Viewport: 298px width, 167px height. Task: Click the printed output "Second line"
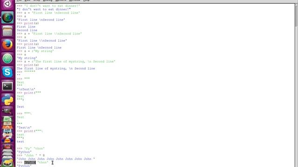pos(27,30)
